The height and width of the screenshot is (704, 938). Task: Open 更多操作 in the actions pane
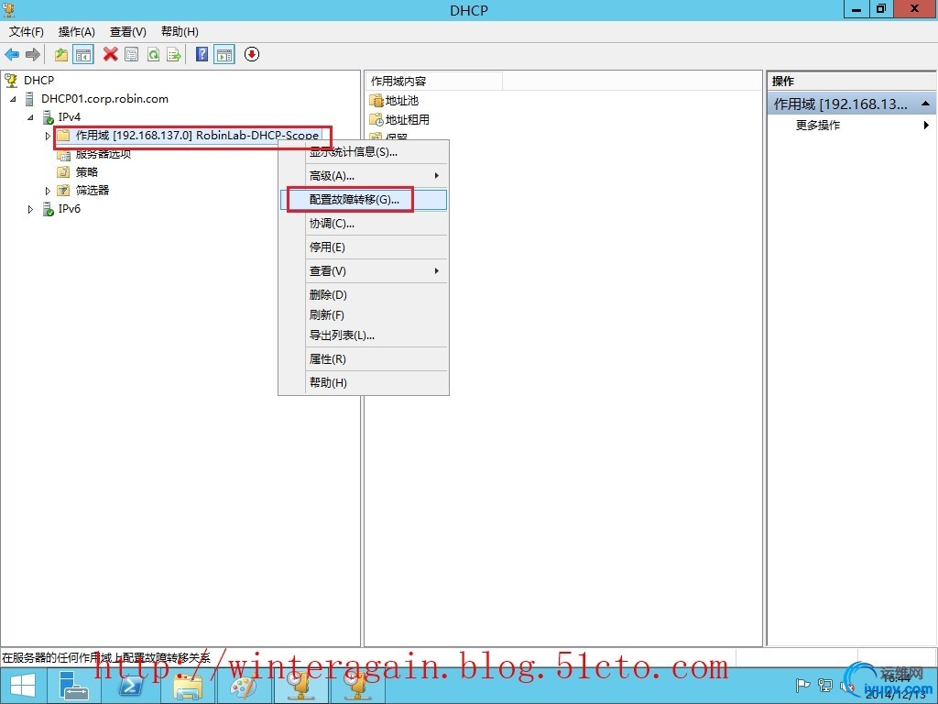tap(817, 125)
